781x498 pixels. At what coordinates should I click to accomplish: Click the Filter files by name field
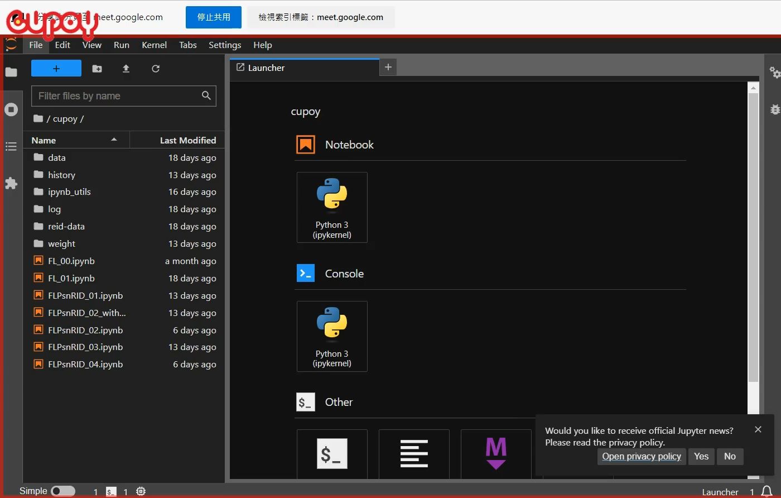click(x=117, y=96)
